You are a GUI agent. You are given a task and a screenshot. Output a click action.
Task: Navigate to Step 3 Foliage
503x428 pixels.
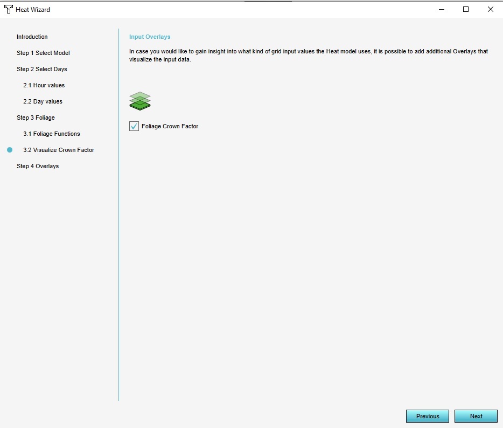pyautogui.click(x=36, y=118)
